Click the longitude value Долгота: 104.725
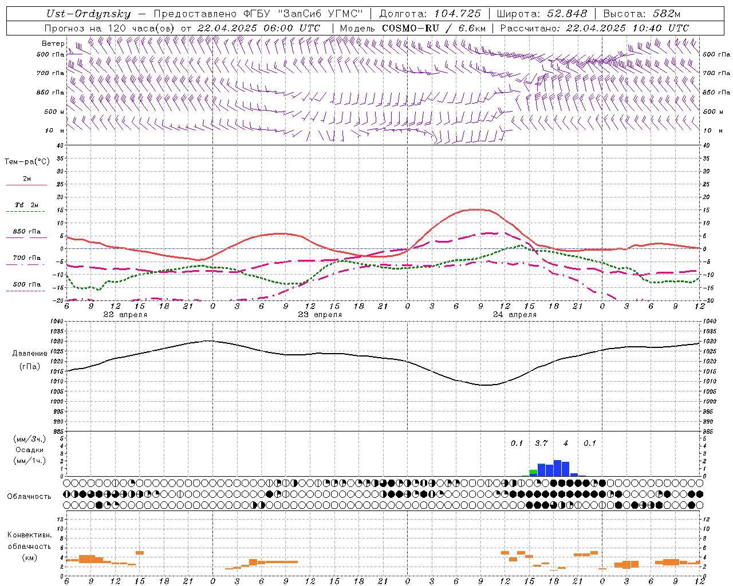Viewport: 733px width, 586px height. [x=430, y=14]
